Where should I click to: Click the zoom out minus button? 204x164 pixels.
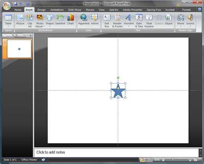[x=163, y=160]
